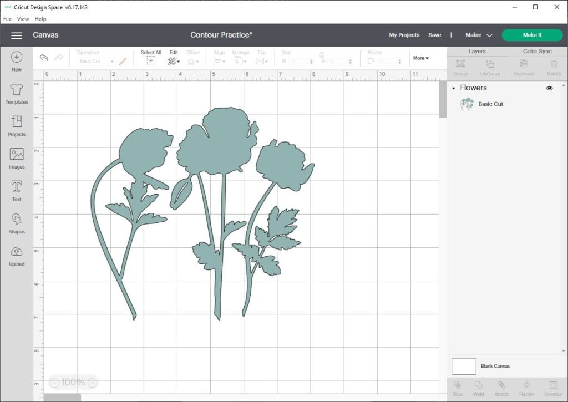This screenshot has width=568, height=402.
Task: Select the Basic Cut layer thumbnail
Action: 467,104
